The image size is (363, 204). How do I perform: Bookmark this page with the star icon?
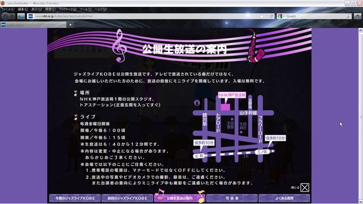coord(261,16)
